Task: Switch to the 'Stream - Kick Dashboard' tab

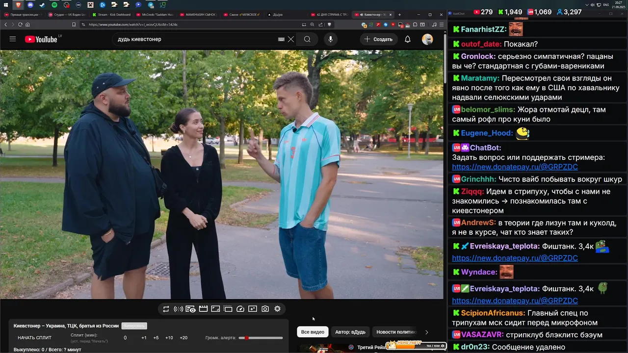Action: click(x=111, y=15)
